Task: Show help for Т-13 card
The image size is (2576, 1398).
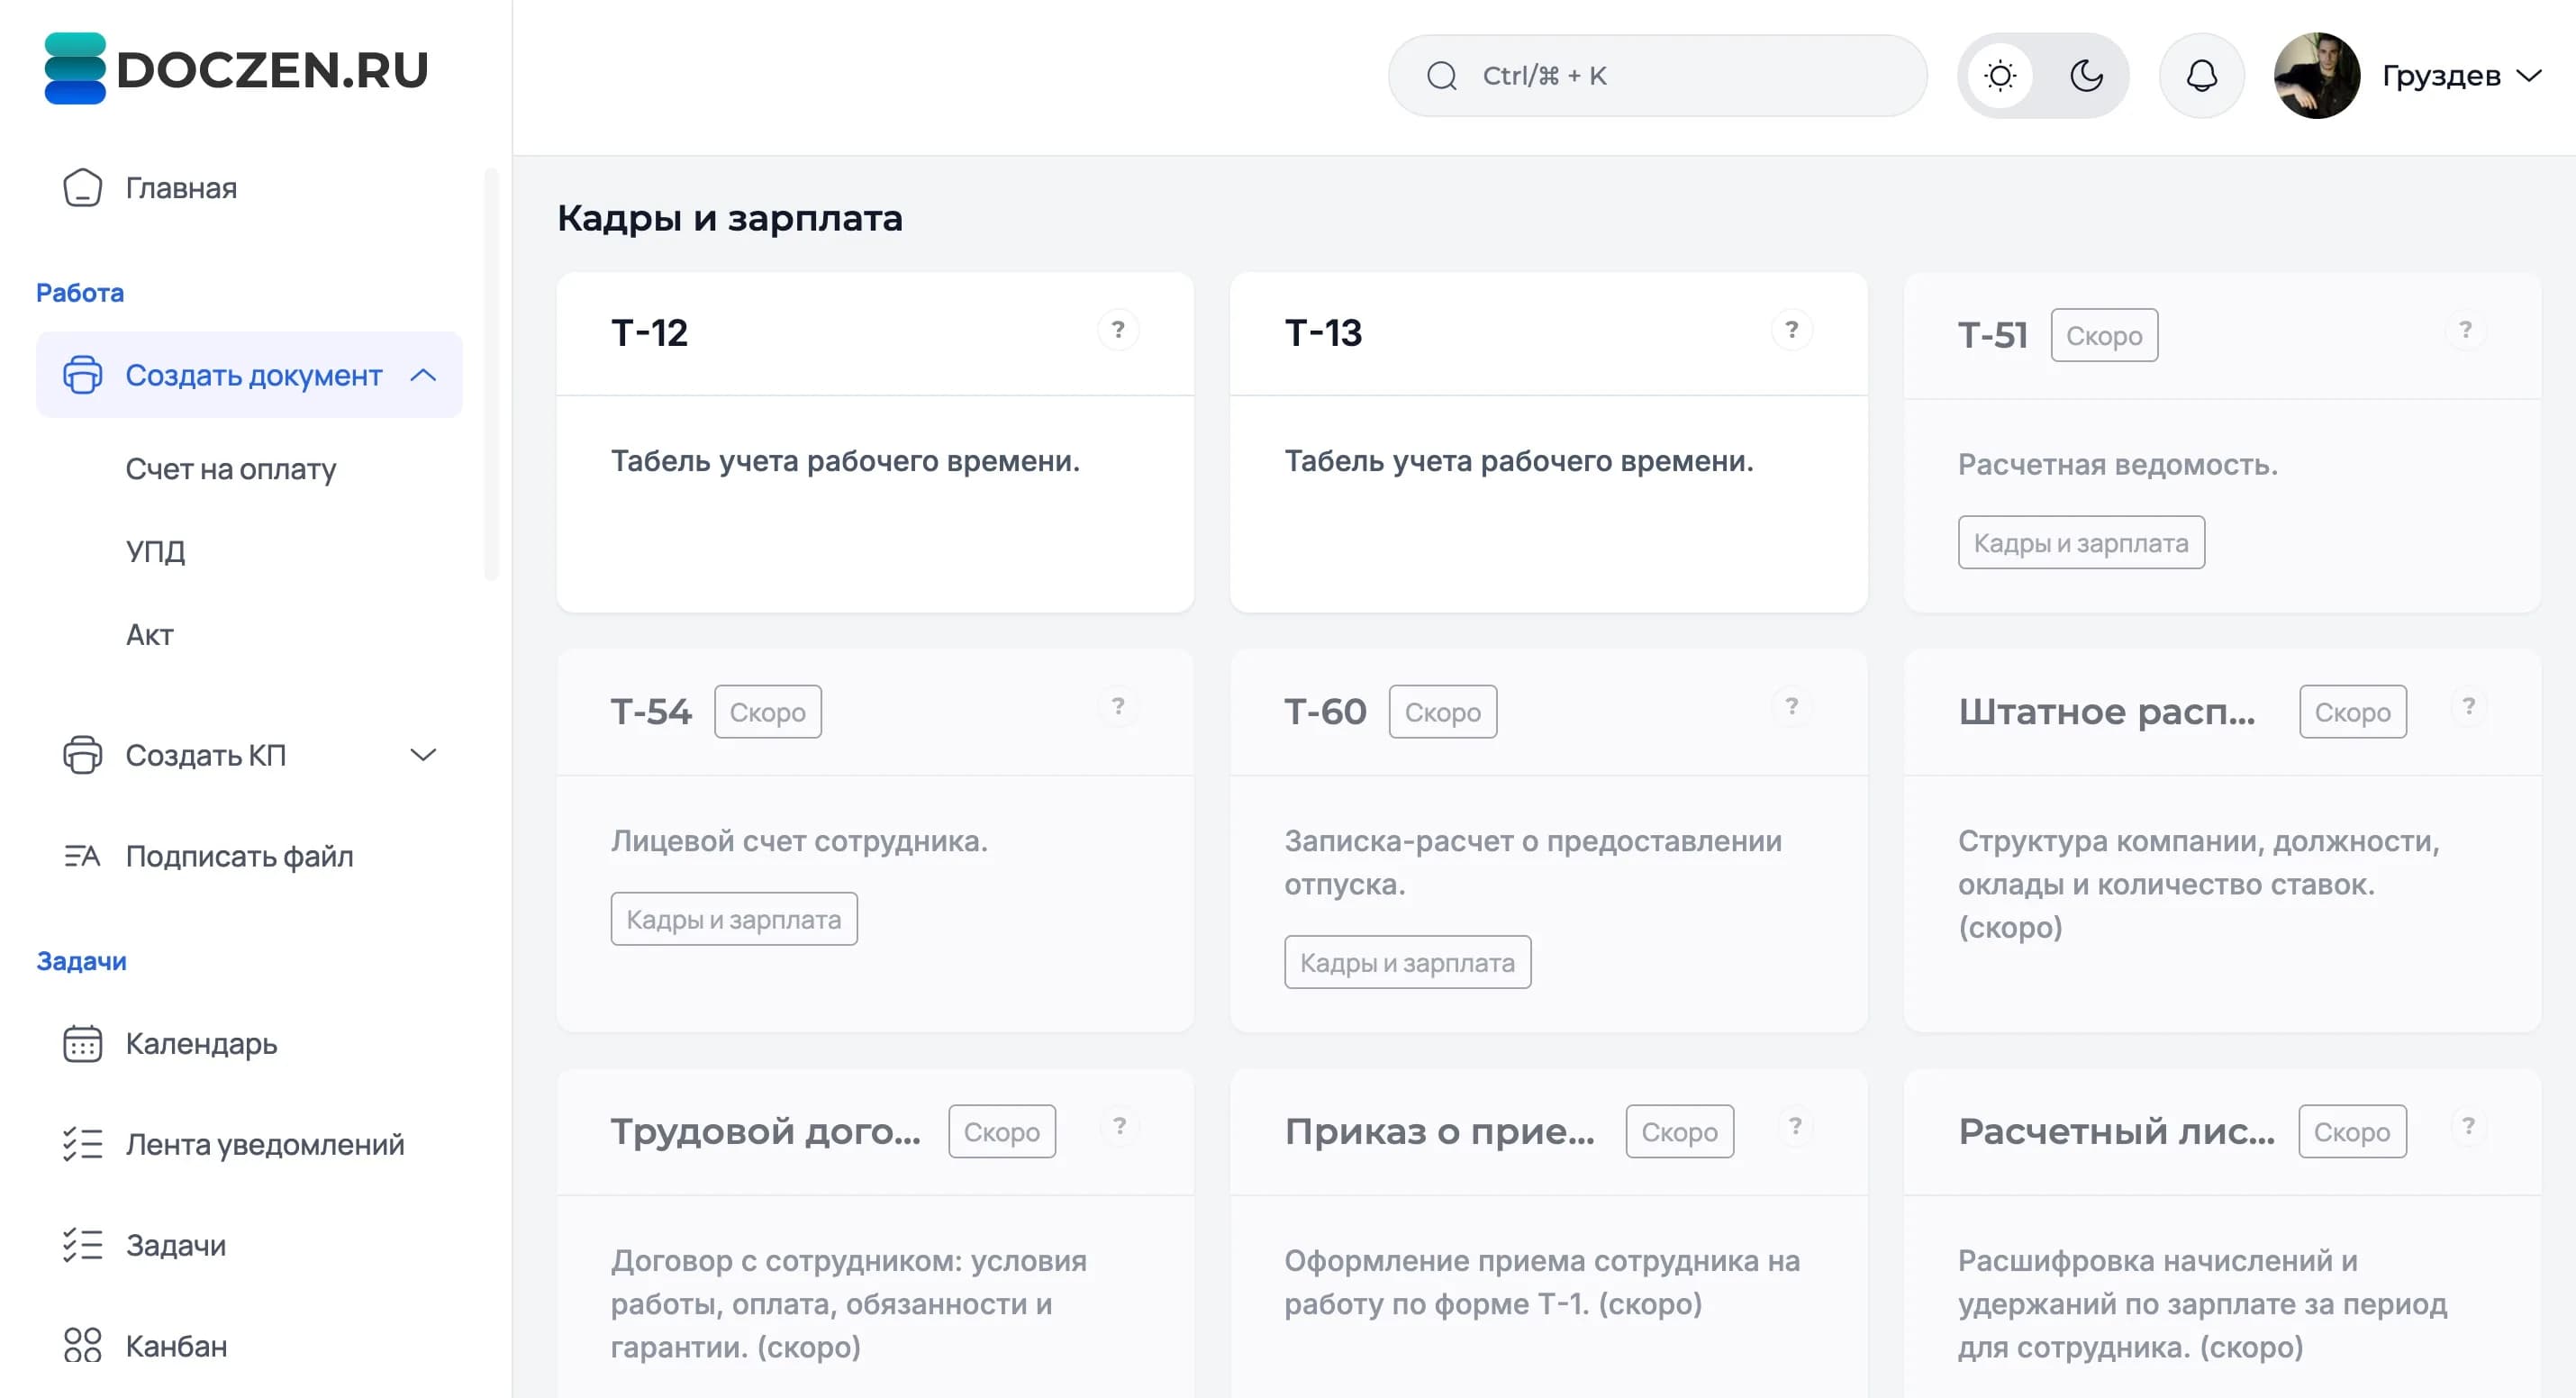Action: [1791, 330]
